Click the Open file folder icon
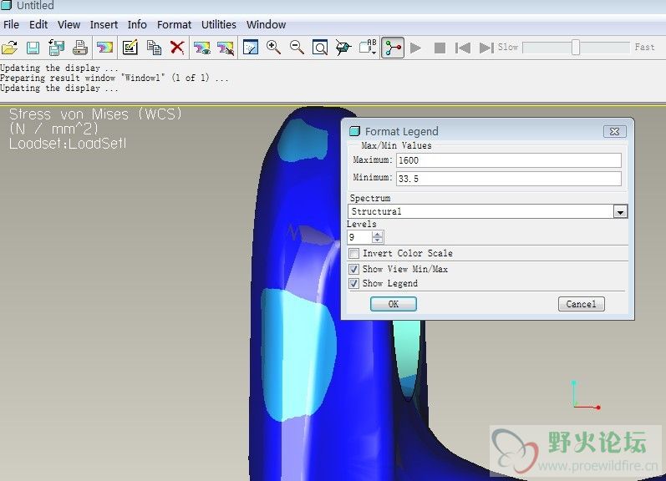The width and height of the screenshot is (666, 481). [9, 47]
